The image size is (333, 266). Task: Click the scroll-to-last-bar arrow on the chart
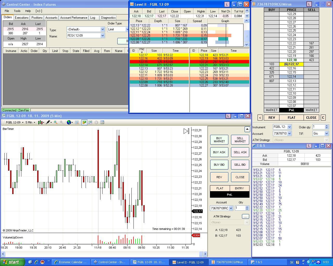point(186,131)
